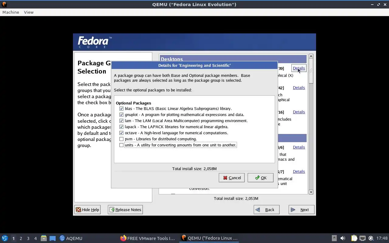Image resolution: width=389 pixels, height=243 pixels.
Task: Click the network tray icon
Action: [363, 238]
